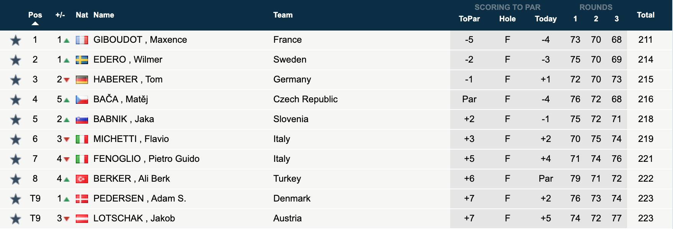This screenshot has width=673, height=229.
Task: Toggle favorite star for BERKER Ali Berk
Action: (x=15, y=179)
